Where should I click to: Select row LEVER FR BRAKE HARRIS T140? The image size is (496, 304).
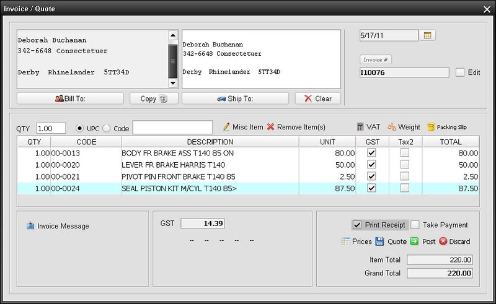point(249,165)
